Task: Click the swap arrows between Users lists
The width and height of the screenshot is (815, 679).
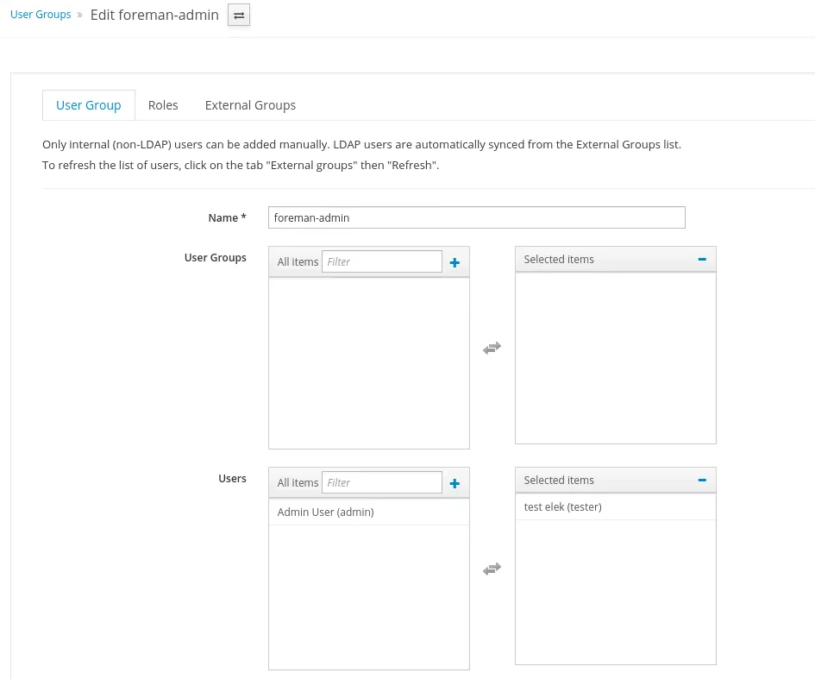Action: pyautogui.click(x=492, y=569)
